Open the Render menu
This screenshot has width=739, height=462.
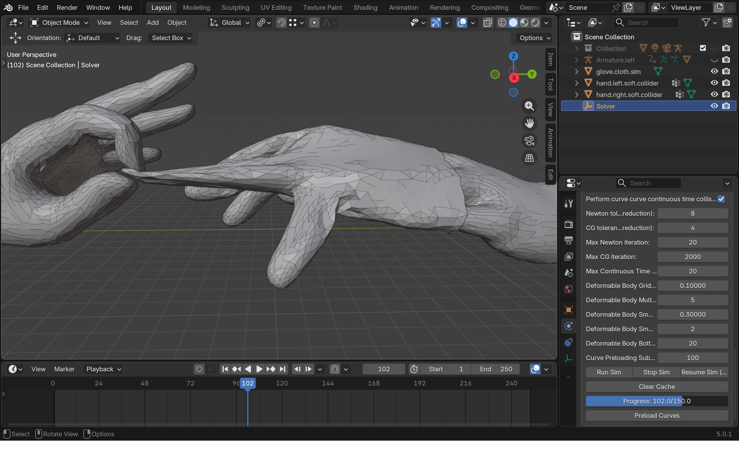67,8
